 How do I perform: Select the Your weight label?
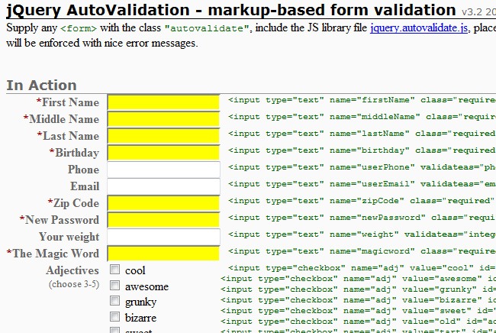[69, 237]
